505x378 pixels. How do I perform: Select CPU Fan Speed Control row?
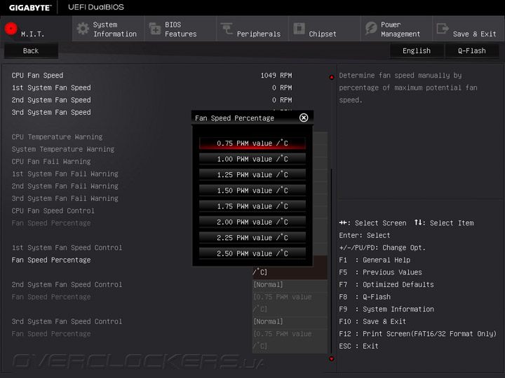pos(53,211)
